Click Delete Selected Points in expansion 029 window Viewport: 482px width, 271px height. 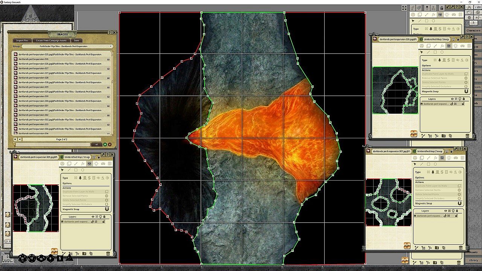point(86,200)
